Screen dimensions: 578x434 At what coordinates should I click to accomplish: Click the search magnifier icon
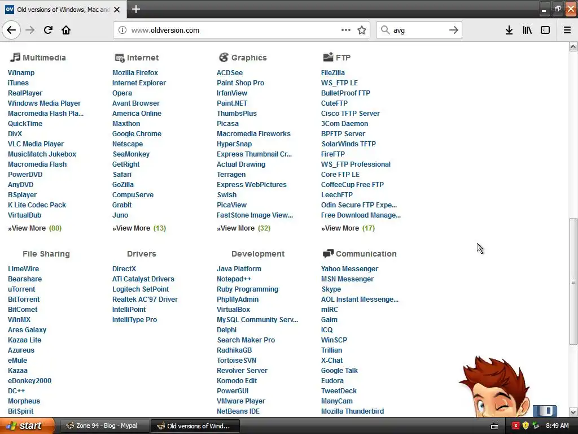click(x=385, y=30)
